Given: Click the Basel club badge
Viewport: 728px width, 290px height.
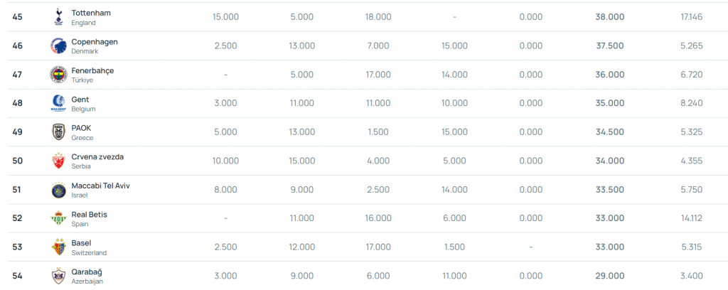Looking at the screenshot, I should point(58,247).
